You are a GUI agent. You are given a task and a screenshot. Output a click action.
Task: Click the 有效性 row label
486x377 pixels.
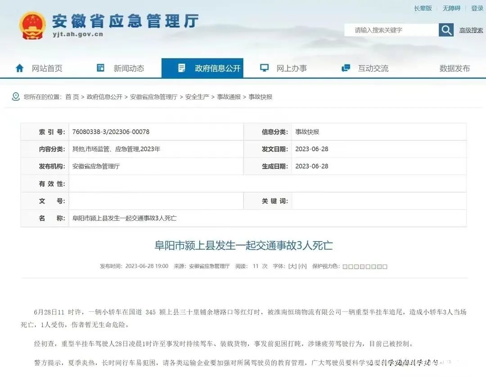point(52,184)
